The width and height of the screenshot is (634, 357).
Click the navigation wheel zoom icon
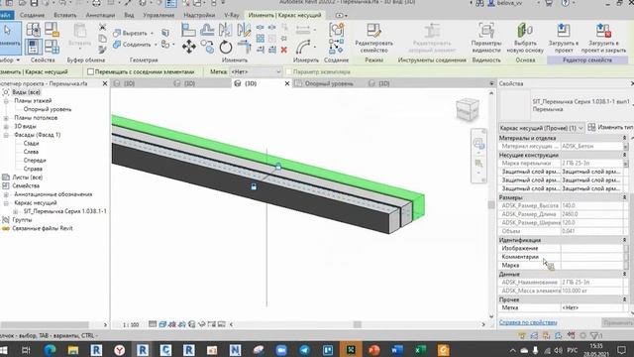point(479,143)
